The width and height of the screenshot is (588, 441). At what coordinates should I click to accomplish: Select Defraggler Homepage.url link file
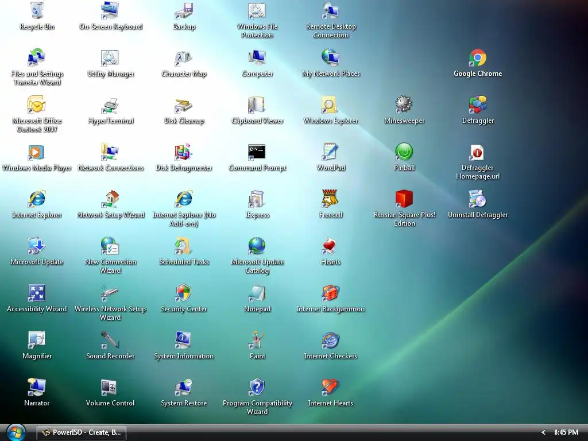coord(478,152)
